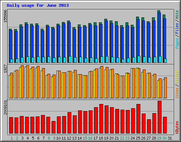The width and height of the screenshot is (181, 142).
Task: Click day label 6 on x-axis
Action: pos(38,138)
